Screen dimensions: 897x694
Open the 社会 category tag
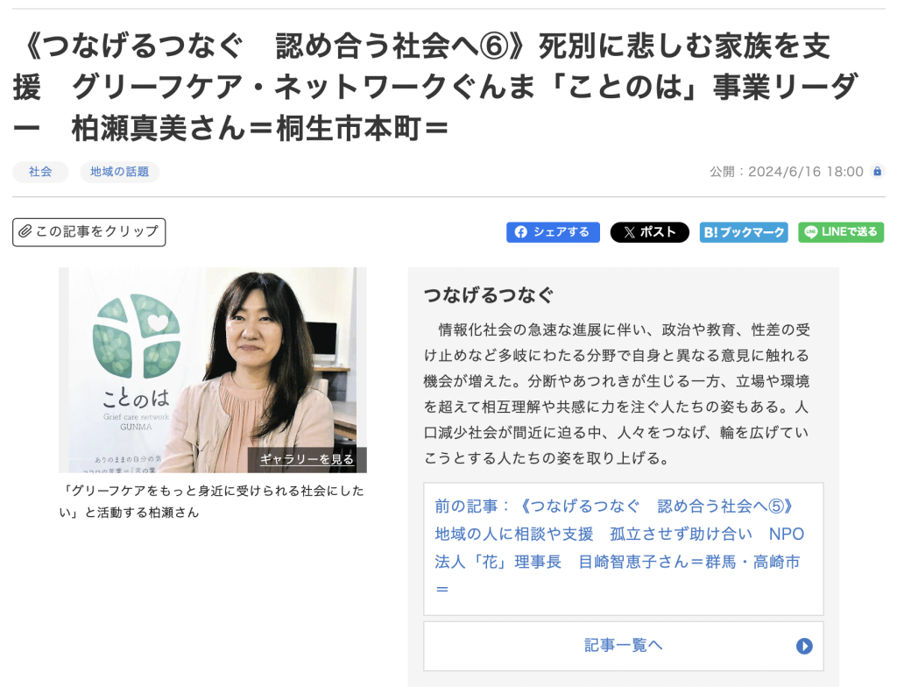coord(40,172)
